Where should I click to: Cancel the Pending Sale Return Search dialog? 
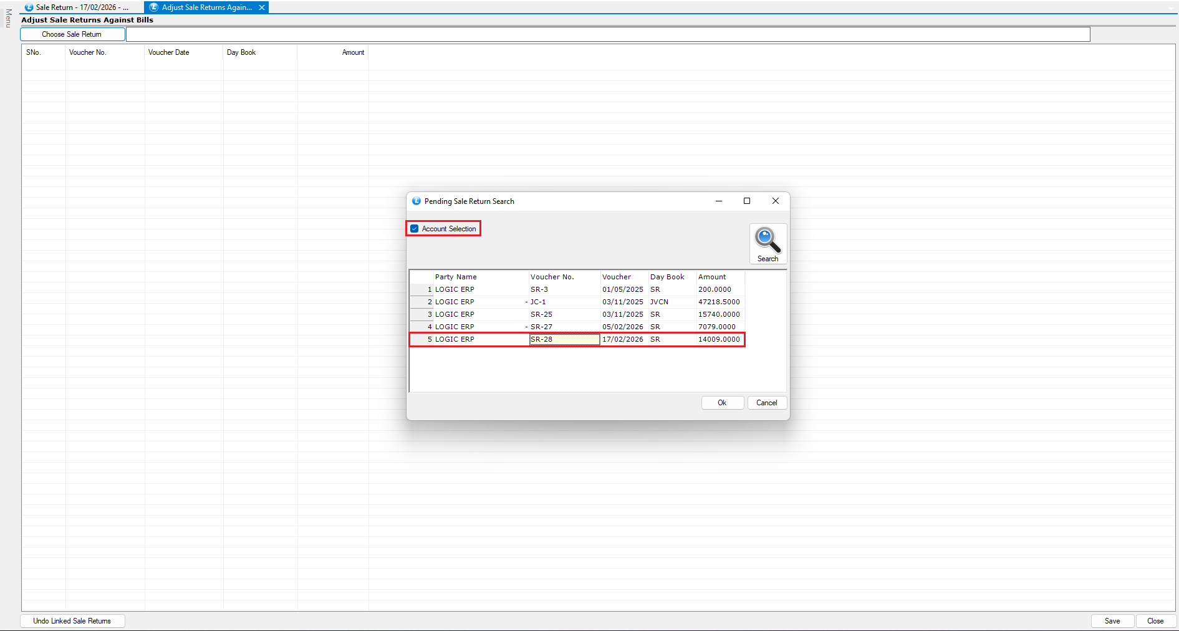pyautogui.click(x=766, y=403)
